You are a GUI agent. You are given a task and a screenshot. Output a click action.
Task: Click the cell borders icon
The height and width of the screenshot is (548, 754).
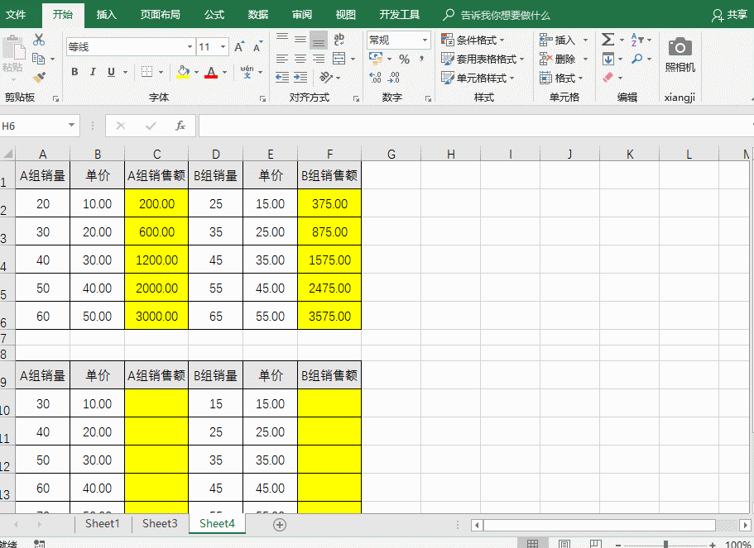point(146,72)
